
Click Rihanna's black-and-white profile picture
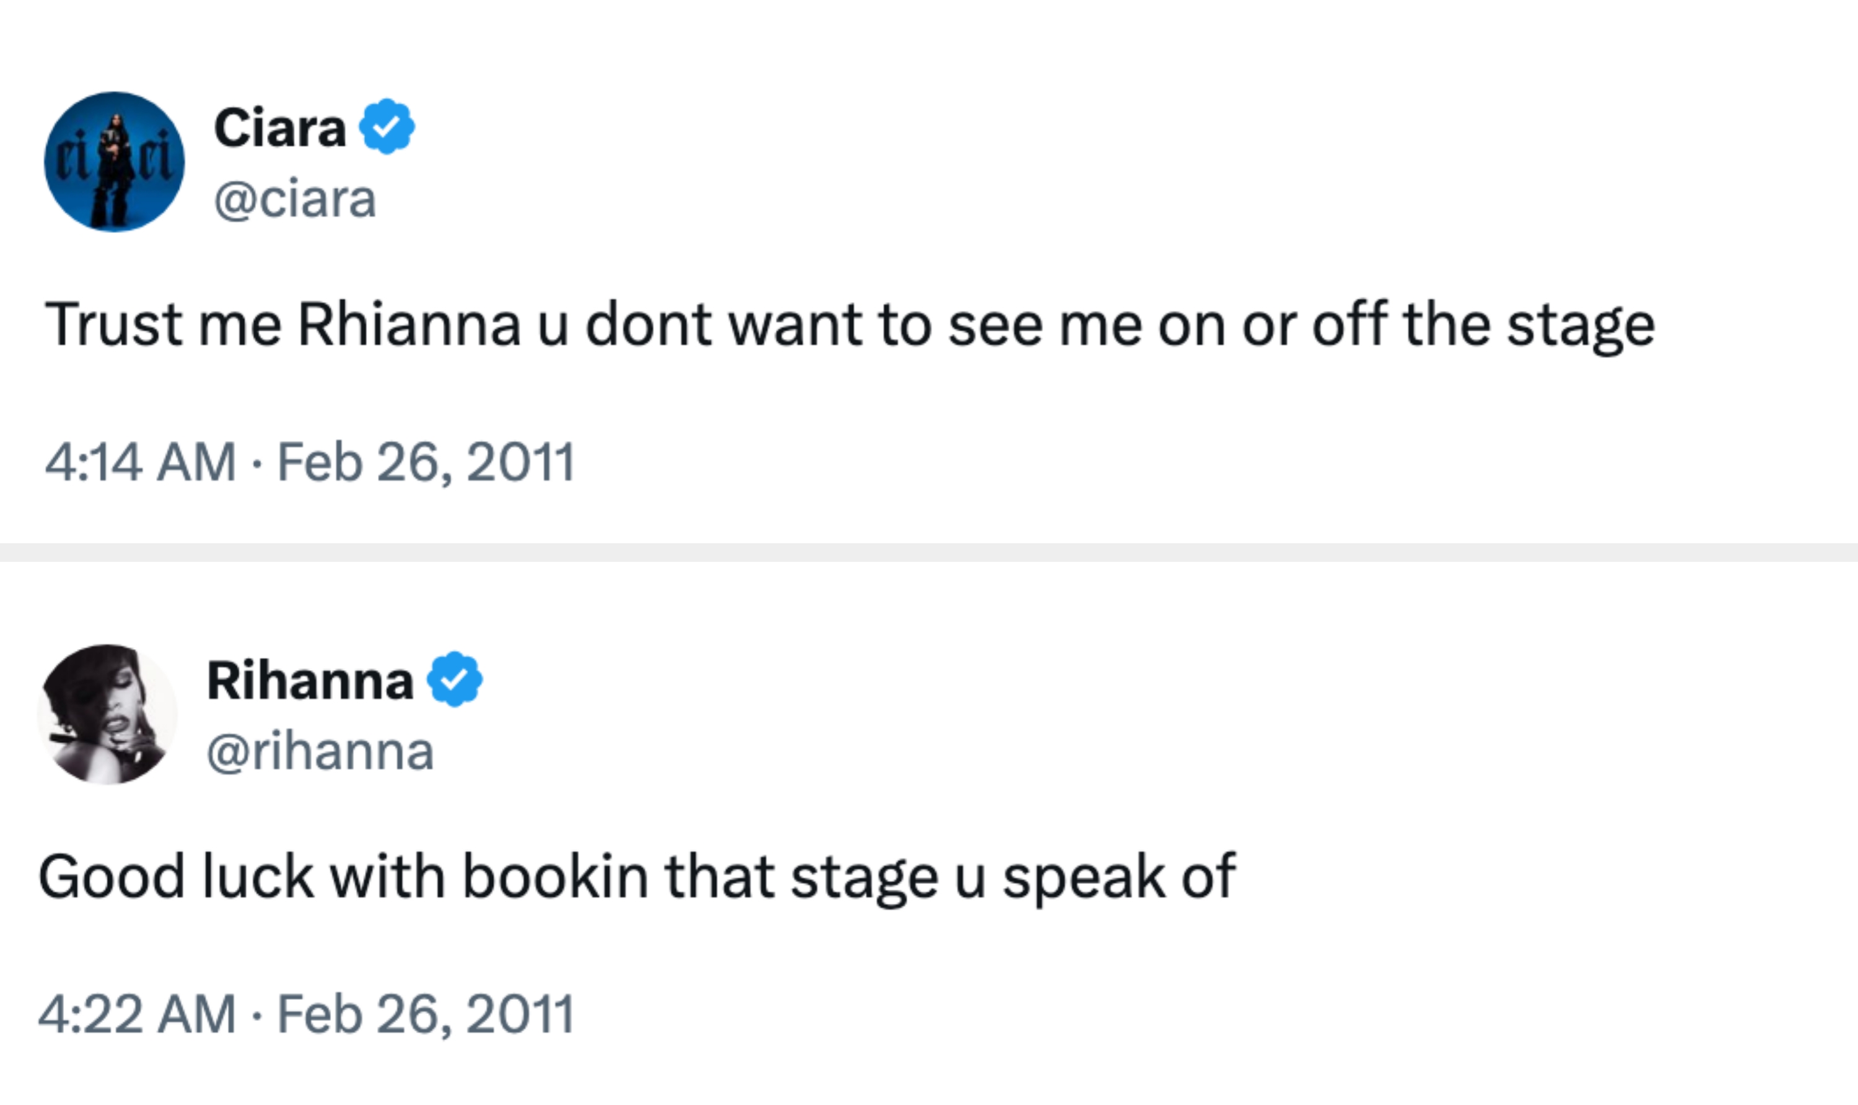point(107,714)
